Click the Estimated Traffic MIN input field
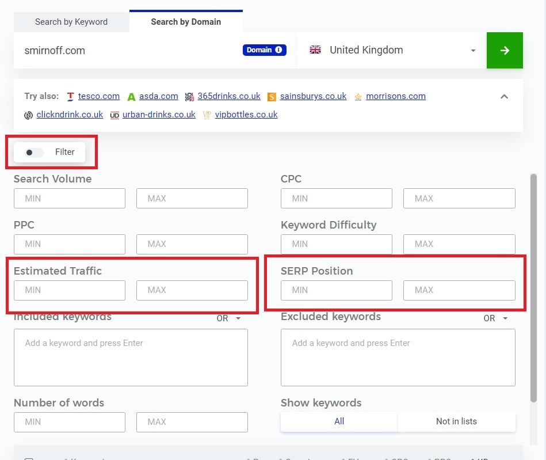 click(69, 290)
